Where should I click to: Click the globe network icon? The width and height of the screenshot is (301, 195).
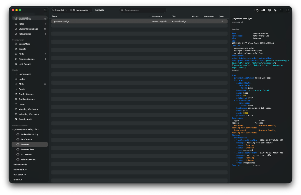tap(269, 10)
